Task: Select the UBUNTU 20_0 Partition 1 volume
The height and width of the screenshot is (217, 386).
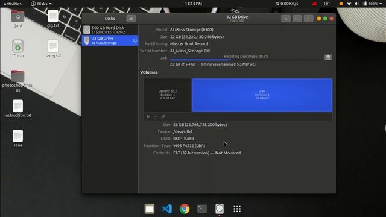Action: click(168, 95)
